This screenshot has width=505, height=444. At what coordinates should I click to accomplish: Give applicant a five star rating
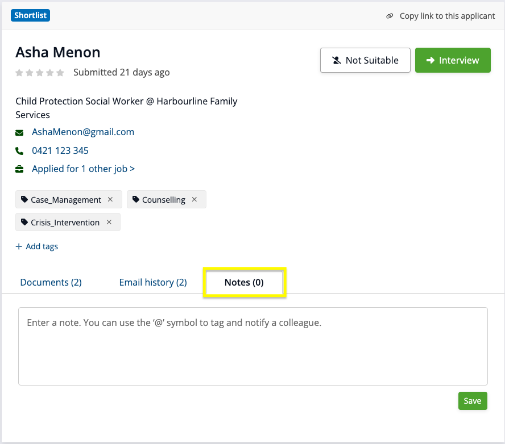pos(60,73)
